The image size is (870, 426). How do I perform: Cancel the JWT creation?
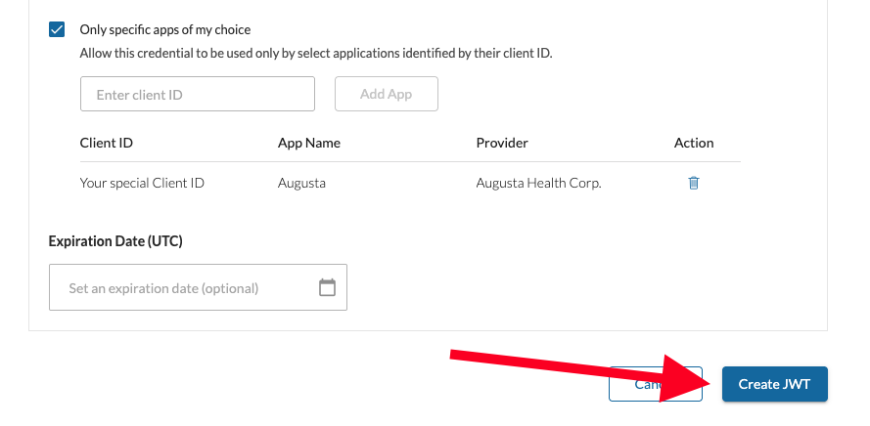coord(656,384)
